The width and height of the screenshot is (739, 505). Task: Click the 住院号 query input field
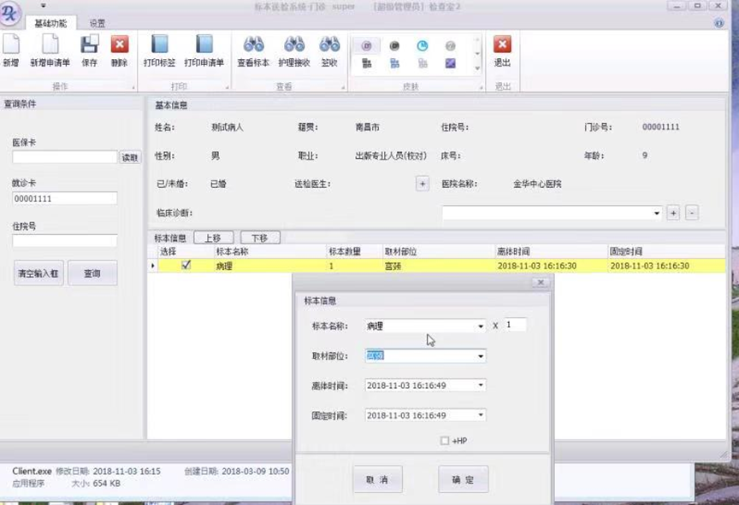64,241
